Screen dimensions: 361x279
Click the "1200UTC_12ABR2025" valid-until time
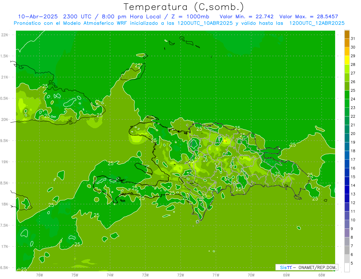(x=317, y=23)
